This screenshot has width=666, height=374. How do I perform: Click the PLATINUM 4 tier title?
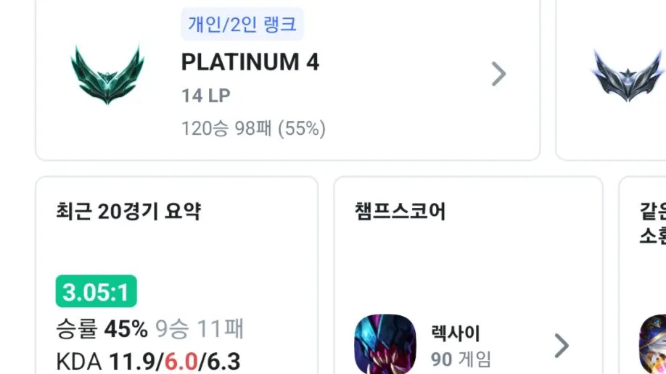[250, 62]
